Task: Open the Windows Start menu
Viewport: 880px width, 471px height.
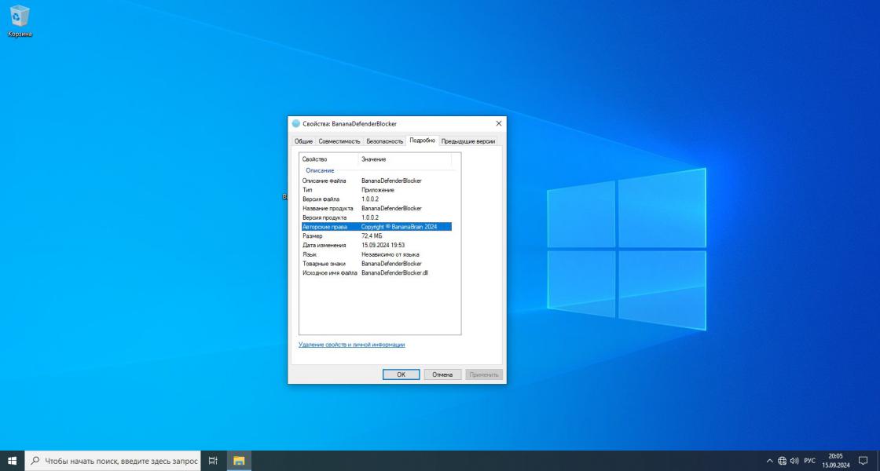Action: (x=12, y=461)
